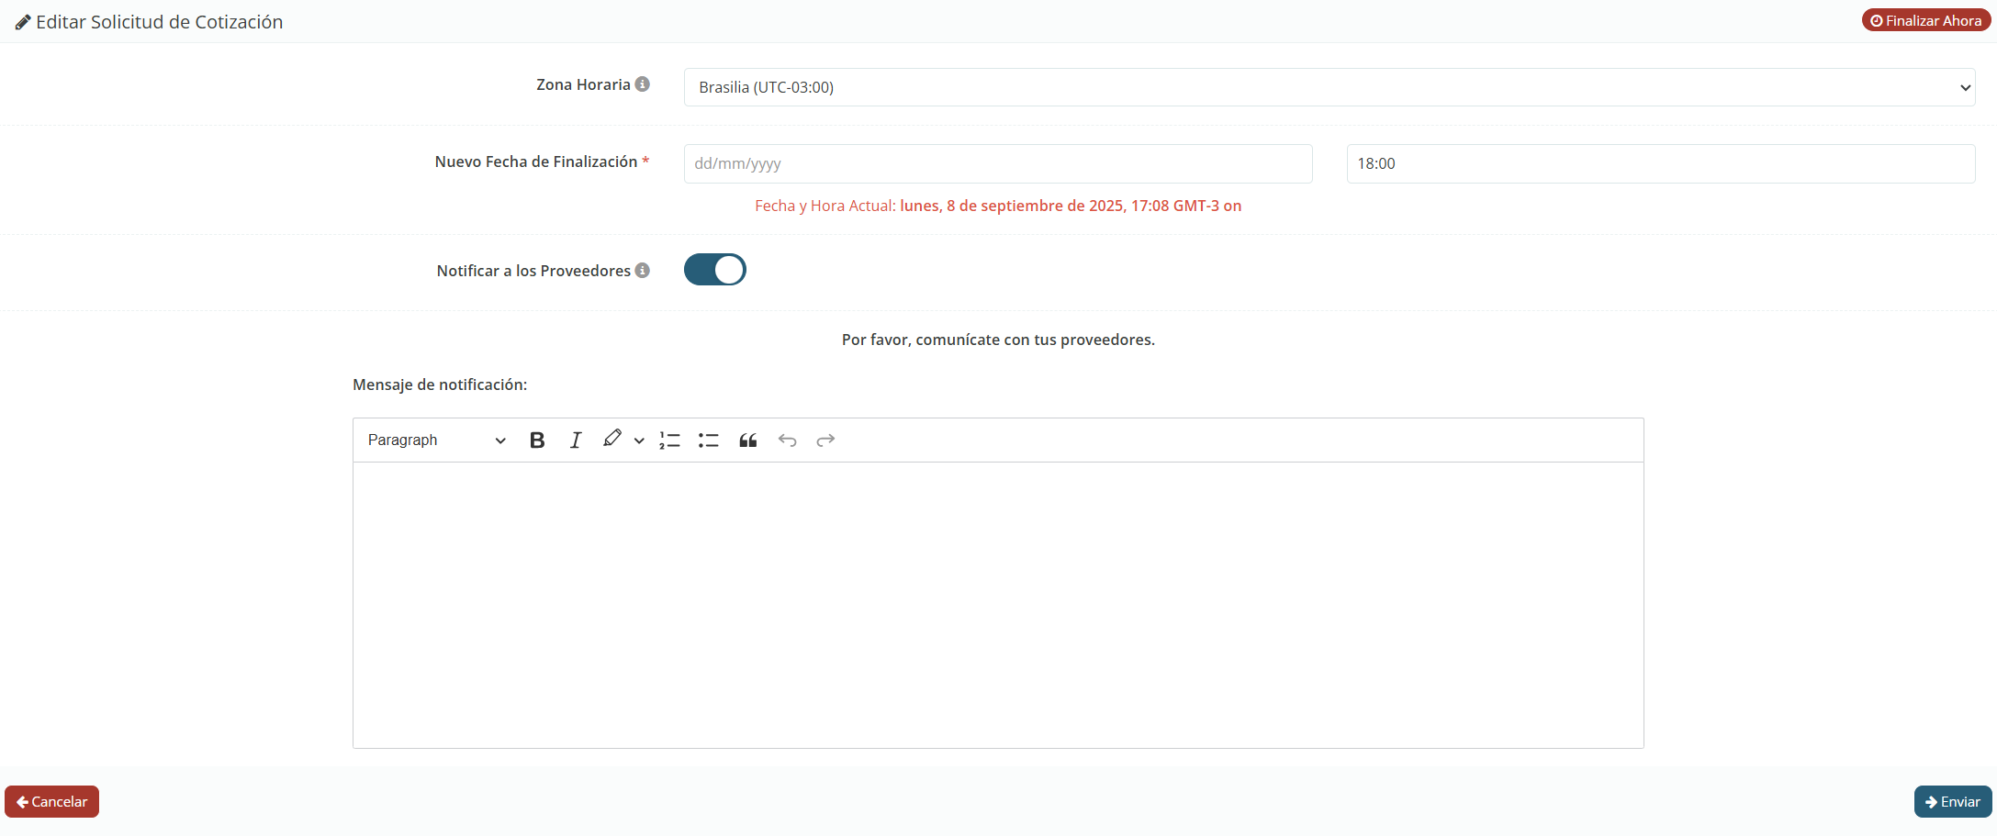The height and width of the screenshot is (836, 1997).
Task: Submit the form with Enviar
Action: coord(1952,801)
